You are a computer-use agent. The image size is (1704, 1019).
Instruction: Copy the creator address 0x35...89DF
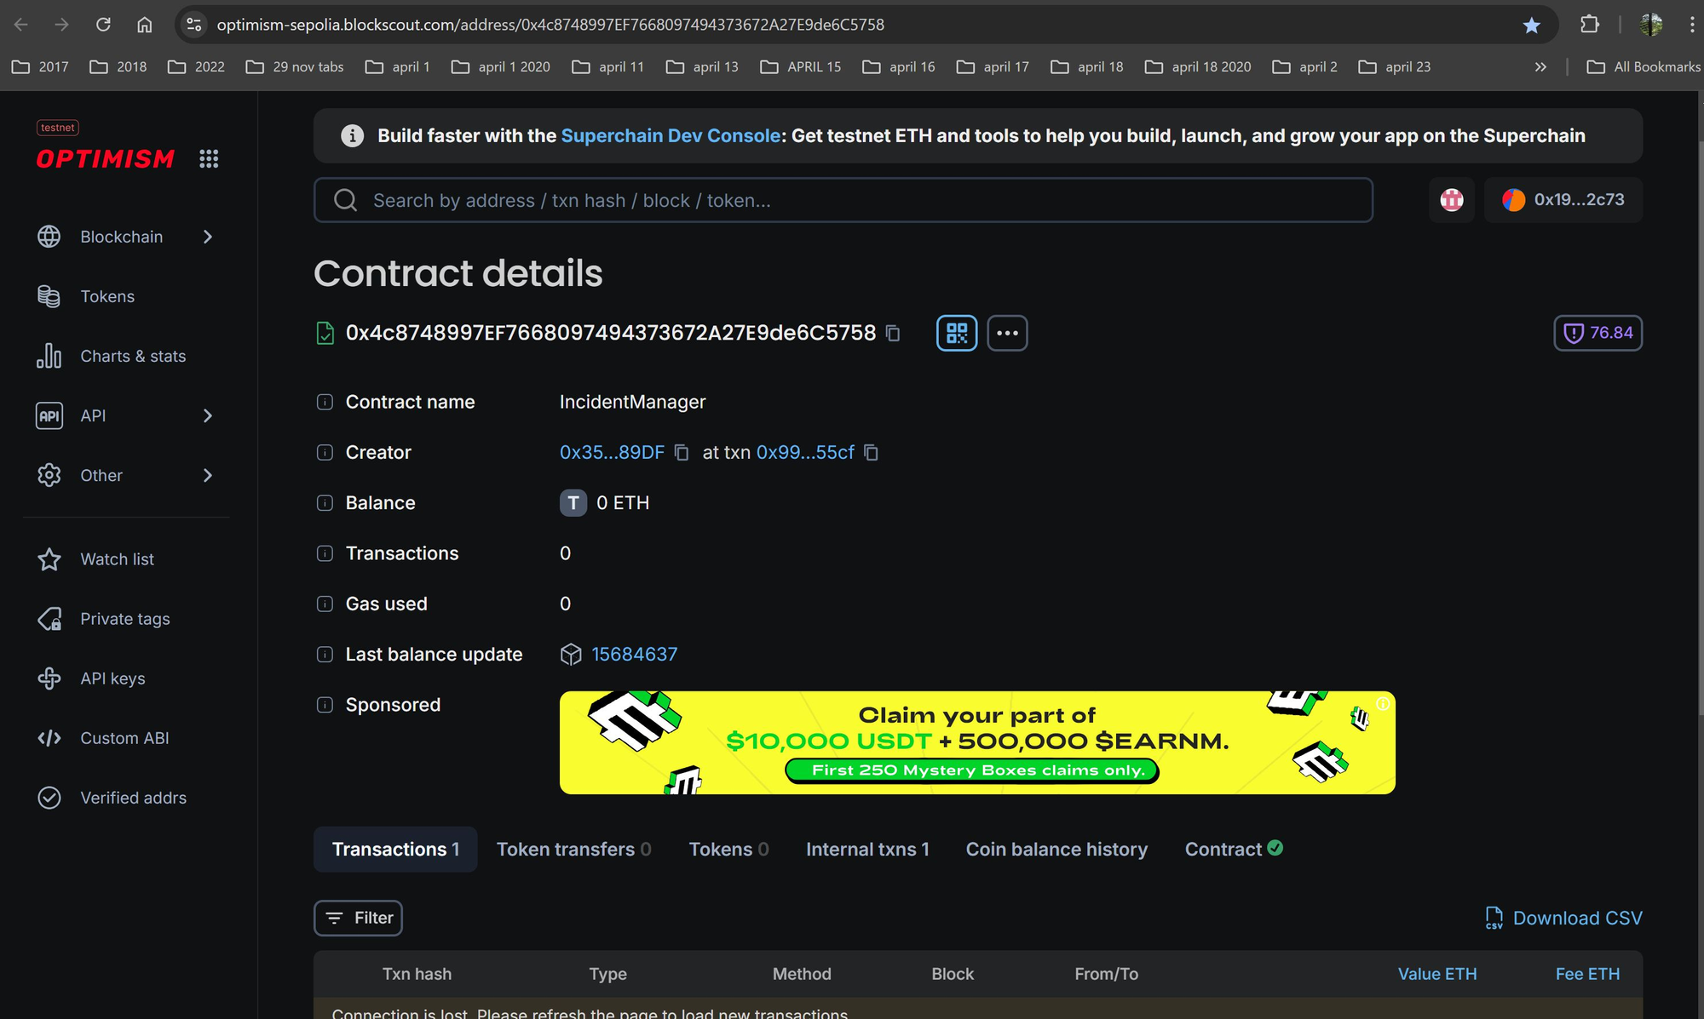(682, 452)
